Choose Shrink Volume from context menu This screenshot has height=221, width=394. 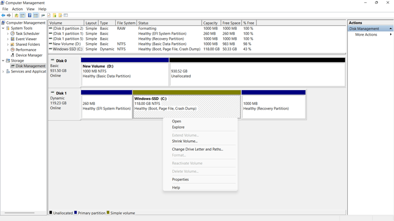184,141
